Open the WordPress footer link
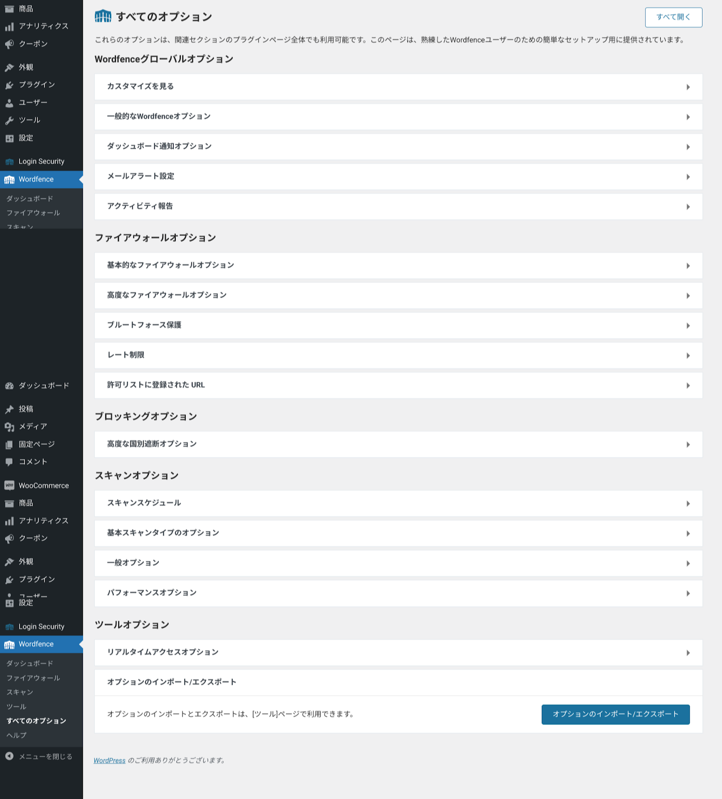 pyautogui.click(x=109, y=760)
